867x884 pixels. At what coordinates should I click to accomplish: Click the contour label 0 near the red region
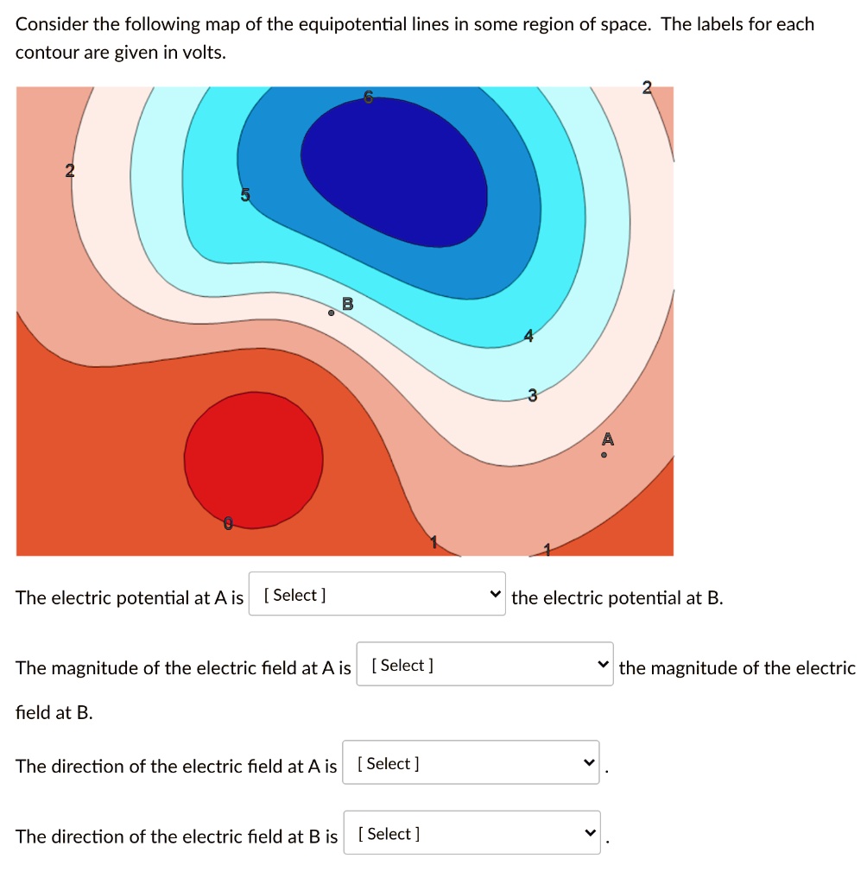(228, 522)
